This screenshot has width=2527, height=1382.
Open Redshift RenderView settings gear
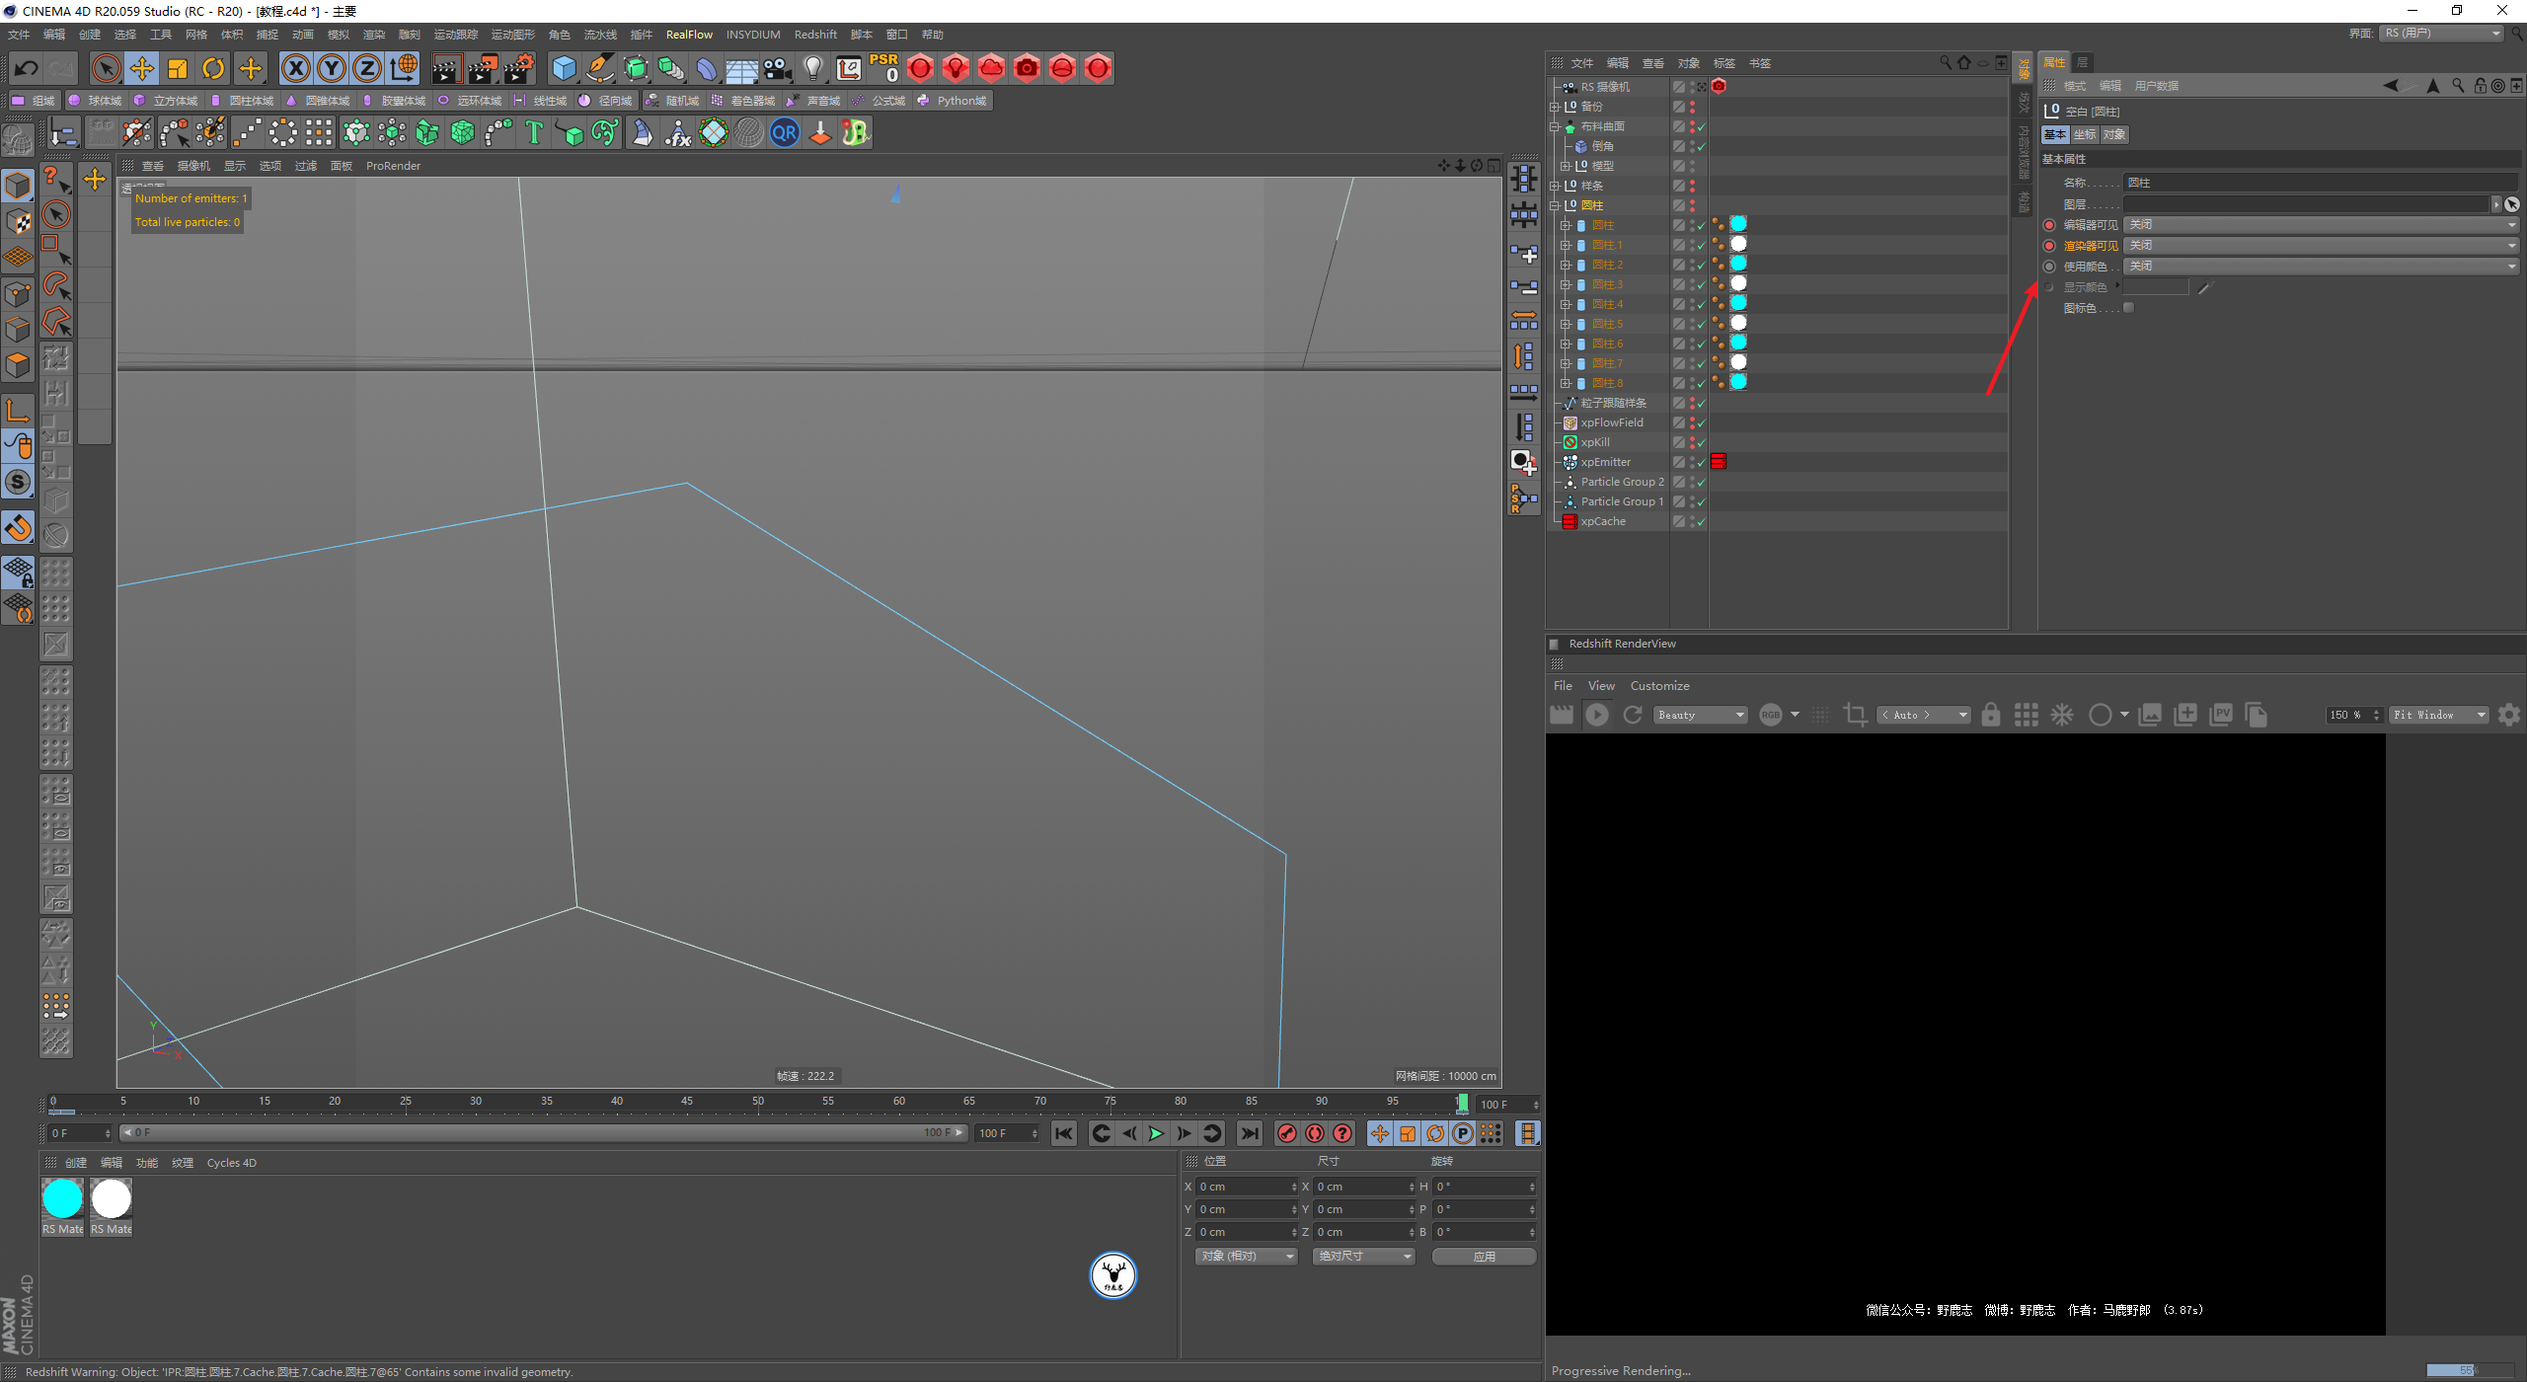coord(2508,715)
